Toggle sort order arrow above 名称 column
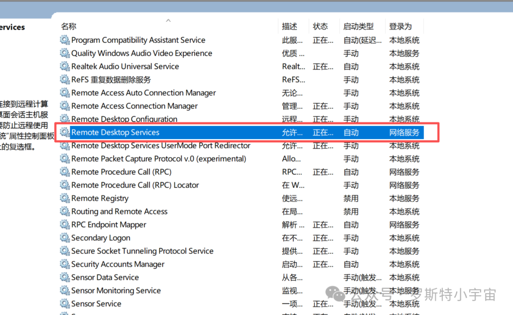This screenshot has width=513, height=315. [168, 20]
